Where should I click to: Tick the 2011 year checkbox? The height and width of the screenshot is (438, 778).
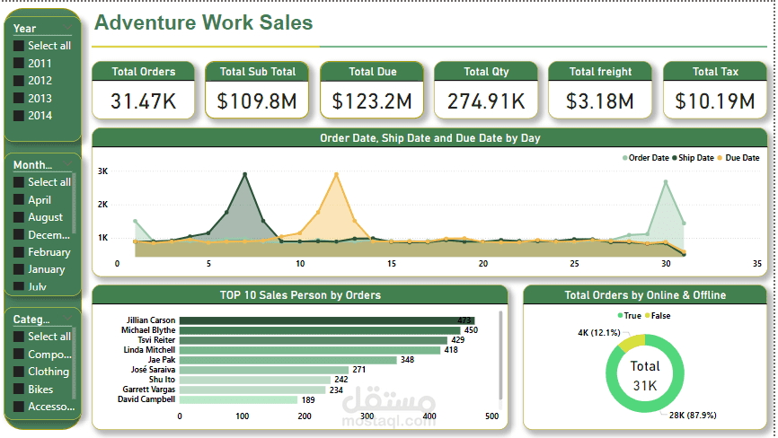point(19,63)
